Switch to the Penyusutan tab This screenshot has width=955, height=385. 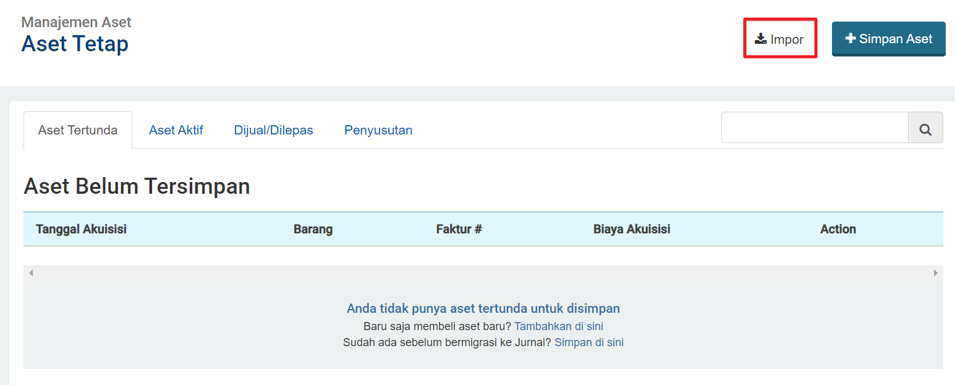point(378,130)
